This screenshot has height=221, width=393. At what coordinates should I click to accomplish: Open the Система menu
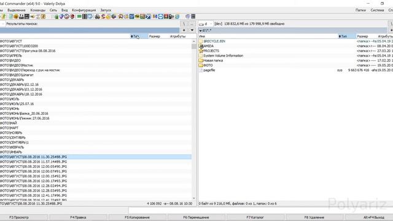[x=377, y=10]
